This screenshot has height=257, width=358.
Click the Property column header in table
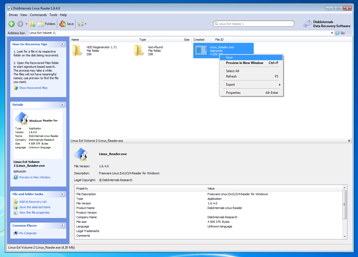click(140, 188)
